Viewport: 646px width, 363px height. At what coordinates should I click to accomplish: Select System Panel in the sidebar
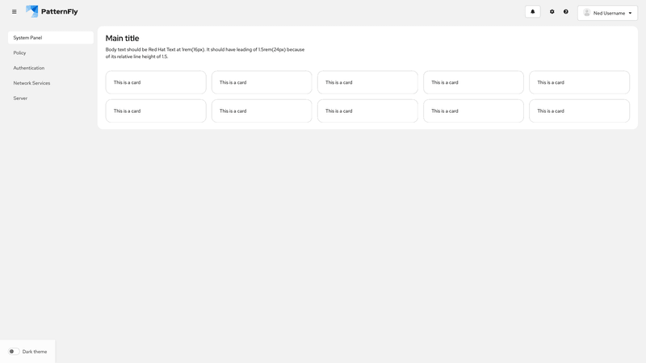click(x=50, y=38)
